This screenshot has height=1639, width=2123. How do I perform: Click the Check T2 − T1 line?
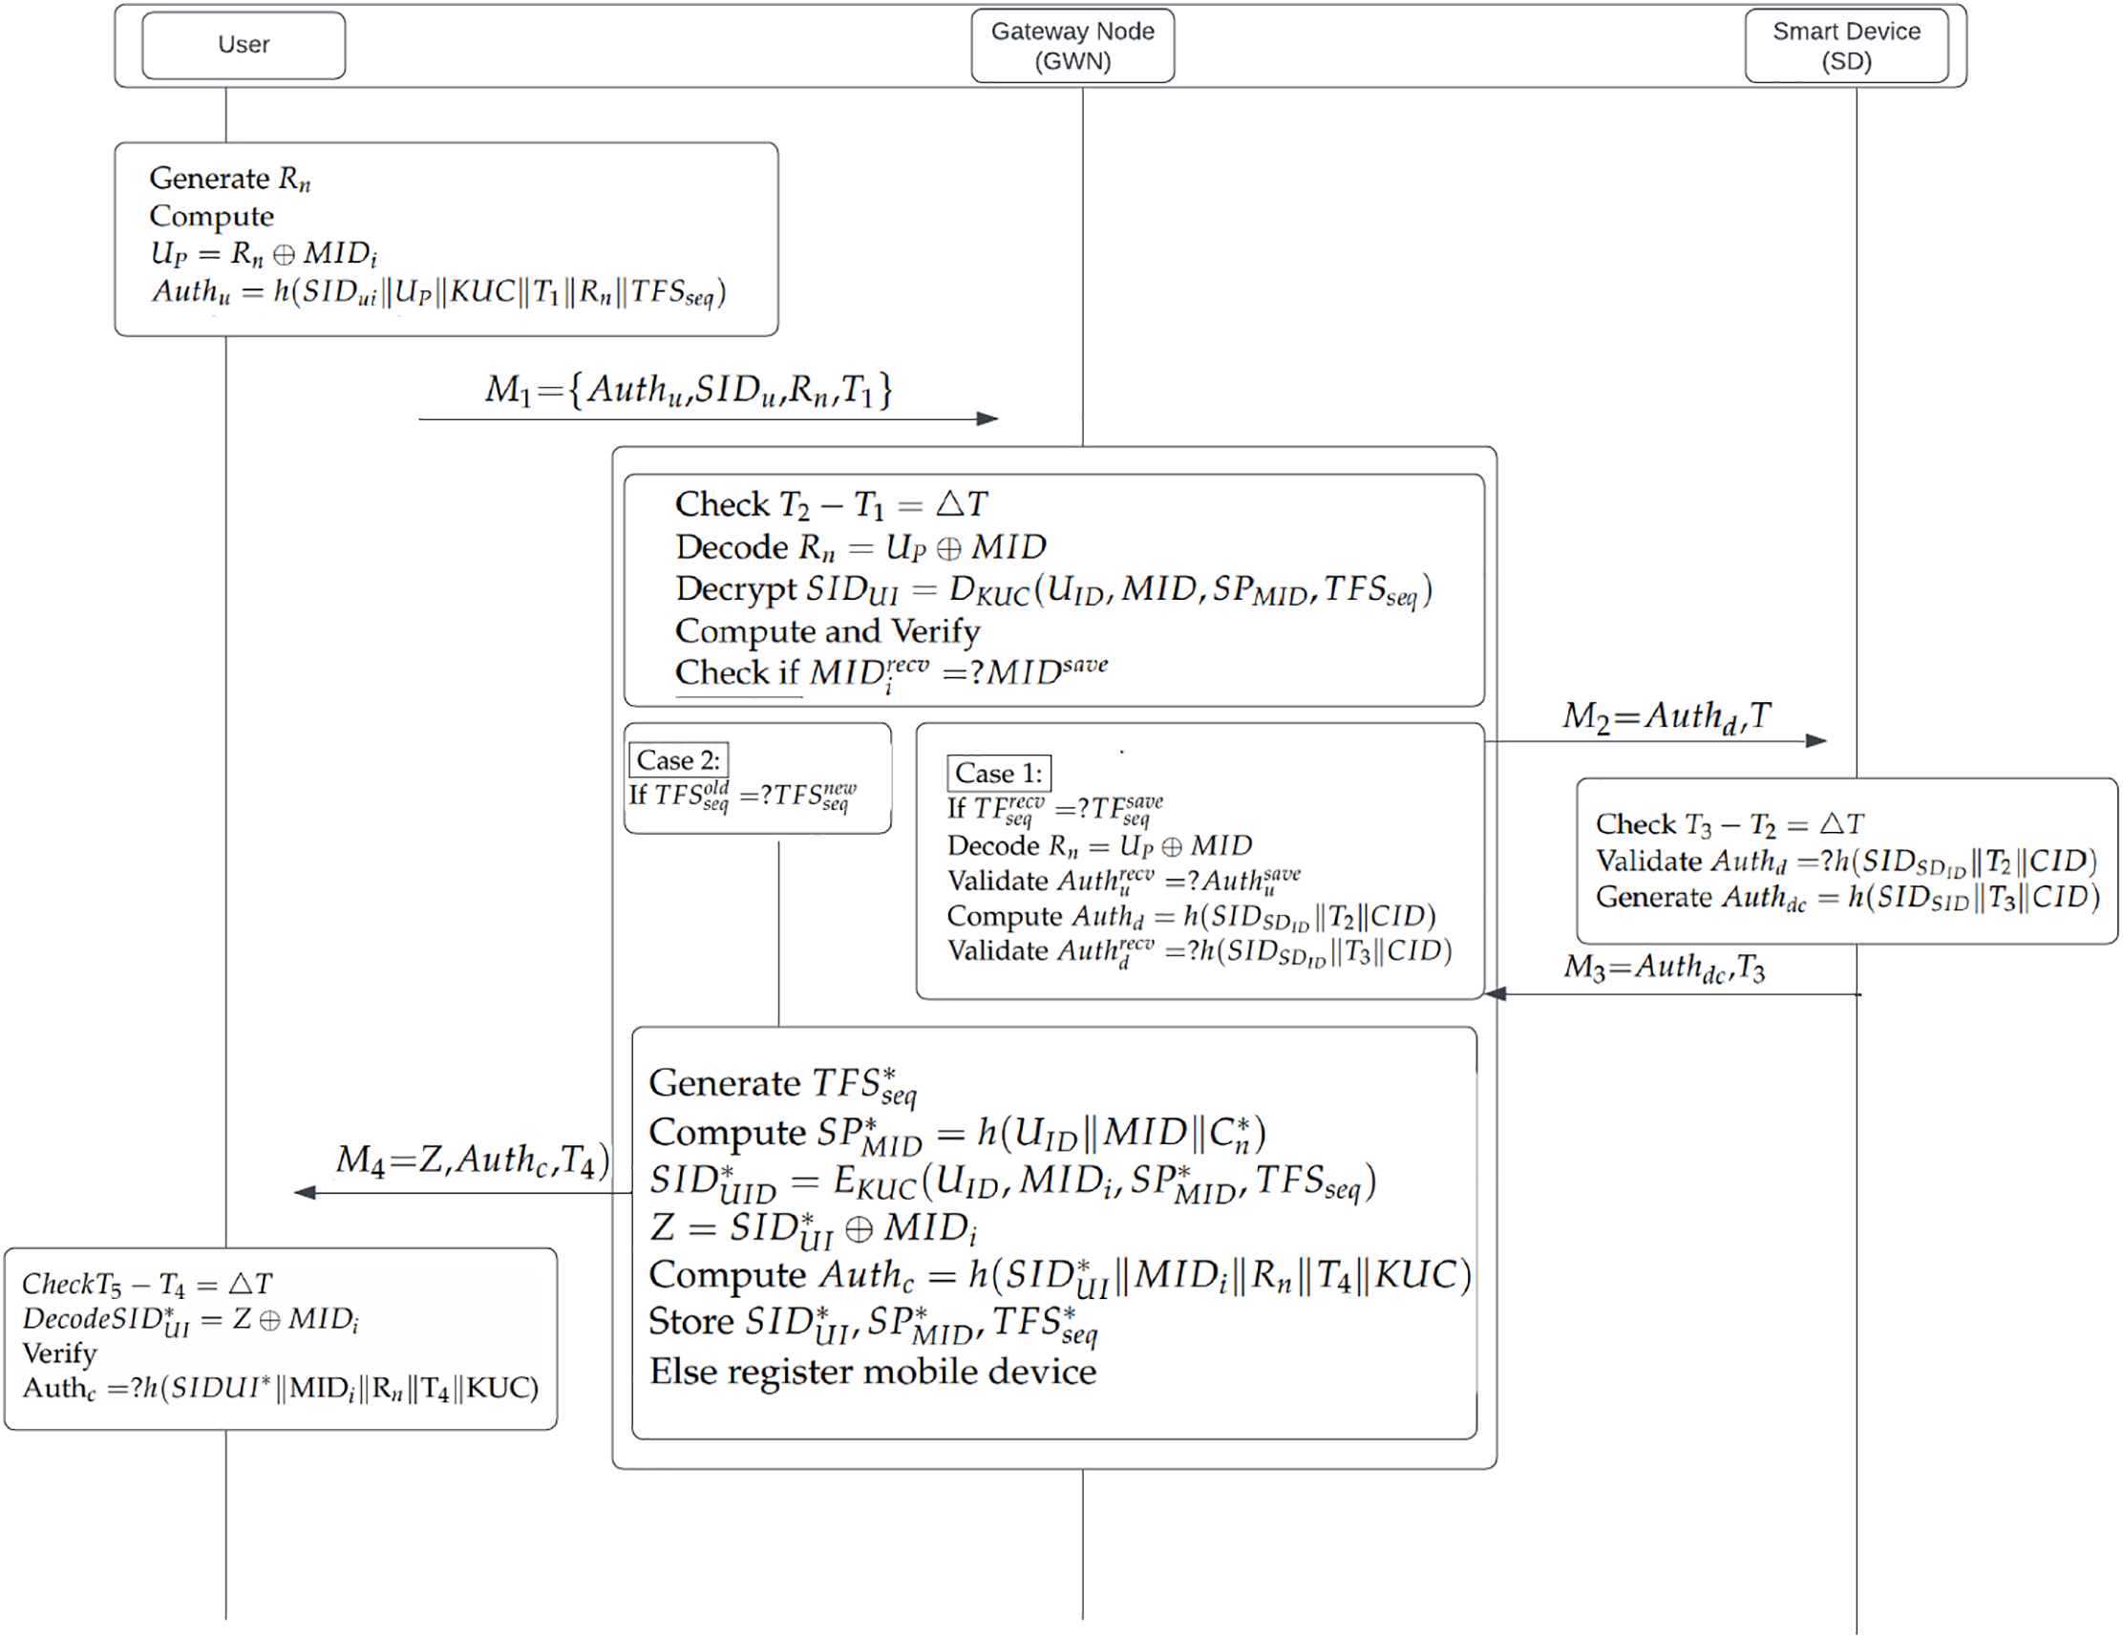(x=831, y=504)
